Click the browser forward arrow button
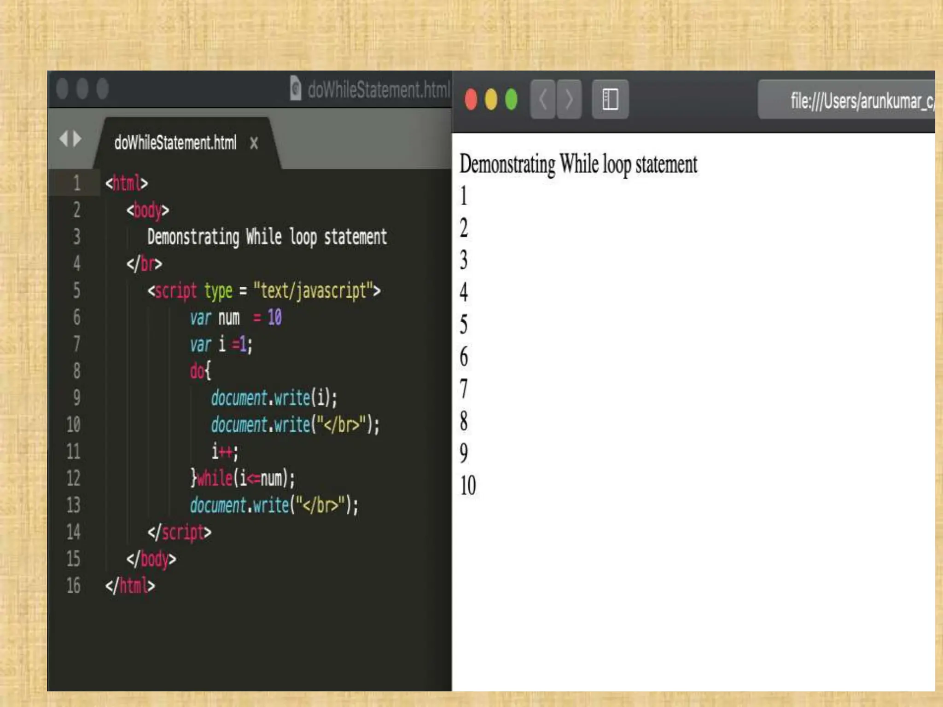 point(569,99)
